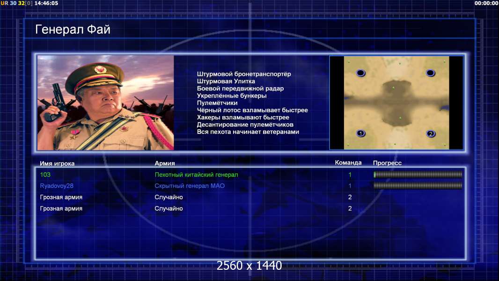499x281 pixels.
Task: Click the Армия column header
Action: (165, 163)
